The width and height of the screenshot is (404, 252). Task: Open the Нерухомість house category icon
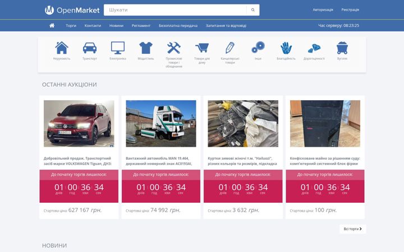pos(62,48)
